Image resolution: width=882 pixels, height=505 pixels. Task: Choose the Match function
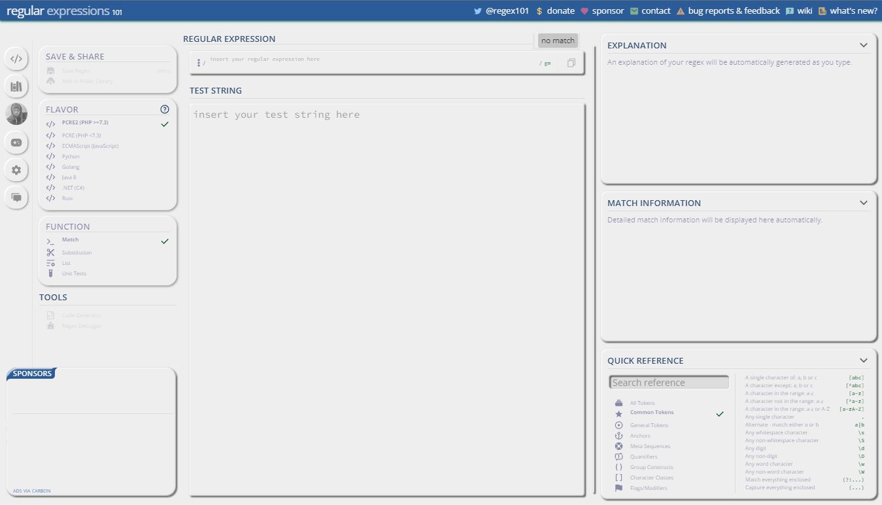(x=107, y=241)
